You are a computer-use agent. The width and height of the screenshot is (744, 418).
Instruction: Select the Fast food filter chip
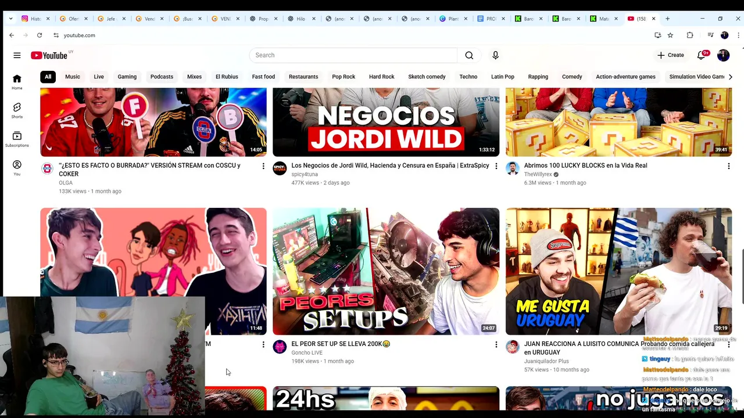[x=263, y=77]
